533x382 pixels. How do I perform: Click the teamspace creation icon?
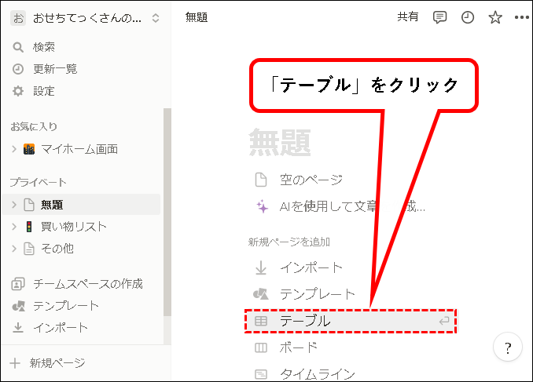18,284
